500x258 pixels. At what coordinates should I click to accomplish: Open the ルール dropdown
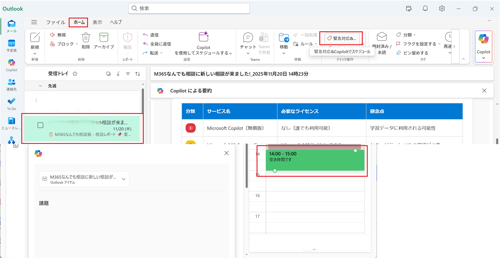pos(315,44)
